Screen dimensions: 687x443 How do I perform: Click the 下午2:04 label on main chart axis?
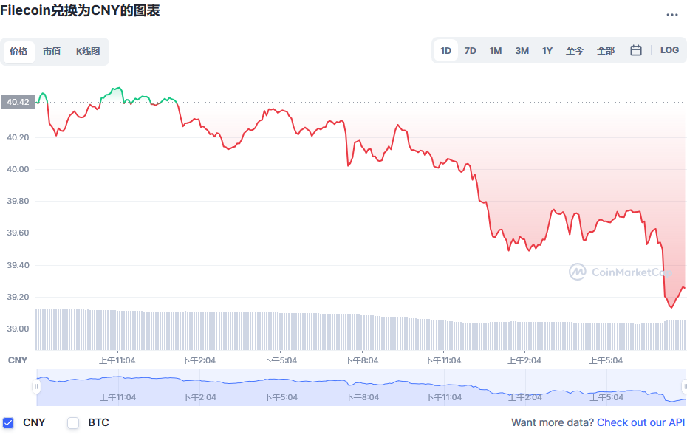[199, 360]
